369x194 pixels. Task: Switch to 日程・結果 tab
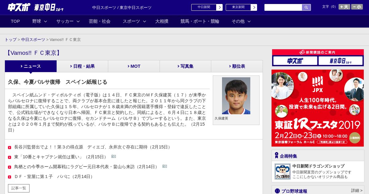tap(82, 66)
